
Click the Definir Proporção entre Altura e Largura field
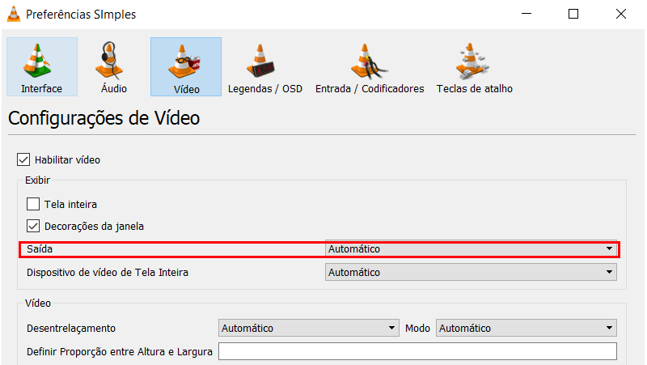click(x=417, y=351)
